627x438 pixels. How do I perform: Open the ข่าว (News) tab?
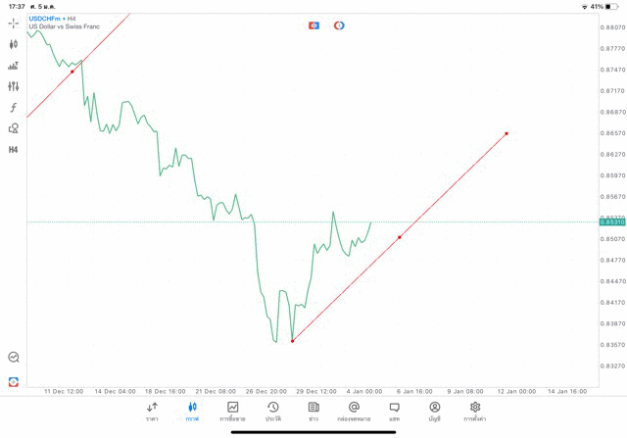tap(313, 411)
